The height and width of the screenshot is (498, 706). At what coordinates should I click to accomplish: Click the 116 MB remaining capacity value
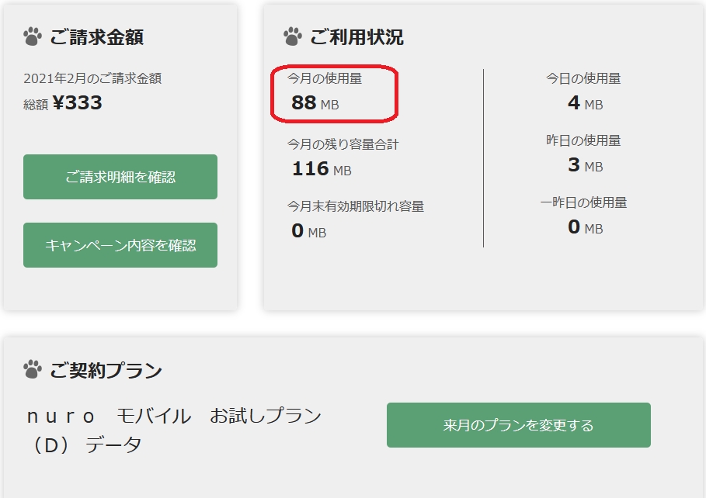322,168
